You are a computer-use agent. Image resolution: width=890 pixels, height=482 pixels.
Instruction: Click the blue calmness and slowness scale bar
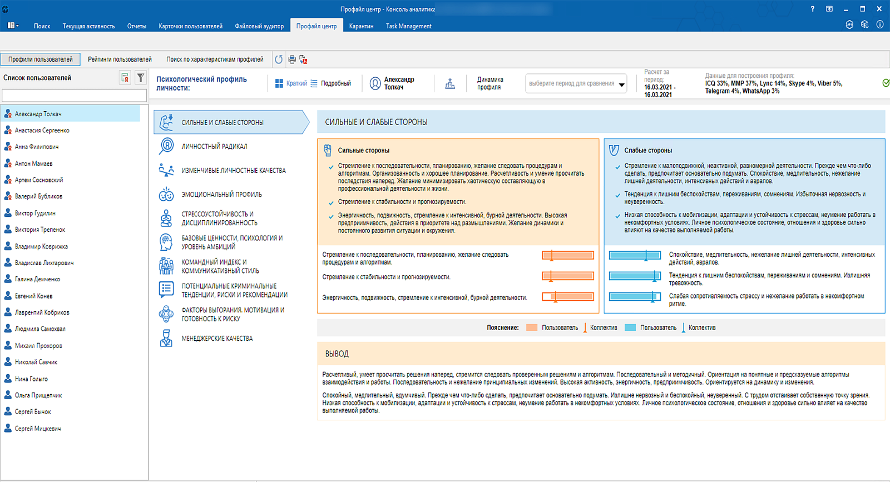(635, 255)
